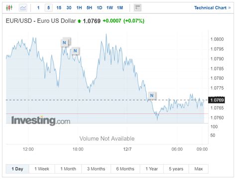The width and height of the screenshot is (236, 179).
Task: Open the stacked N news marker at top
Action: click(x=65, y=43)
